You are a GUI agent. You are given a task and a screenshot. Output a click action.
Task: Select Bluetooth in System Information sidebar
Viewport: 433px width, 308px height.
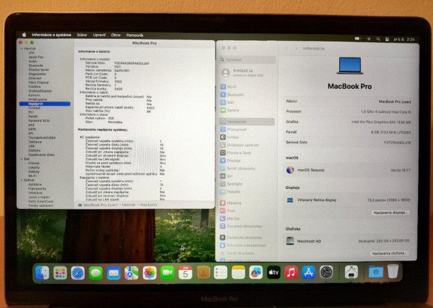pyautogui.click(x=36, y=66)
